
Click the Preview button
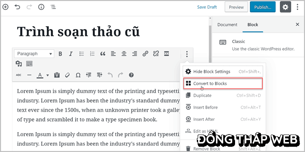click(x=236, y=7)
